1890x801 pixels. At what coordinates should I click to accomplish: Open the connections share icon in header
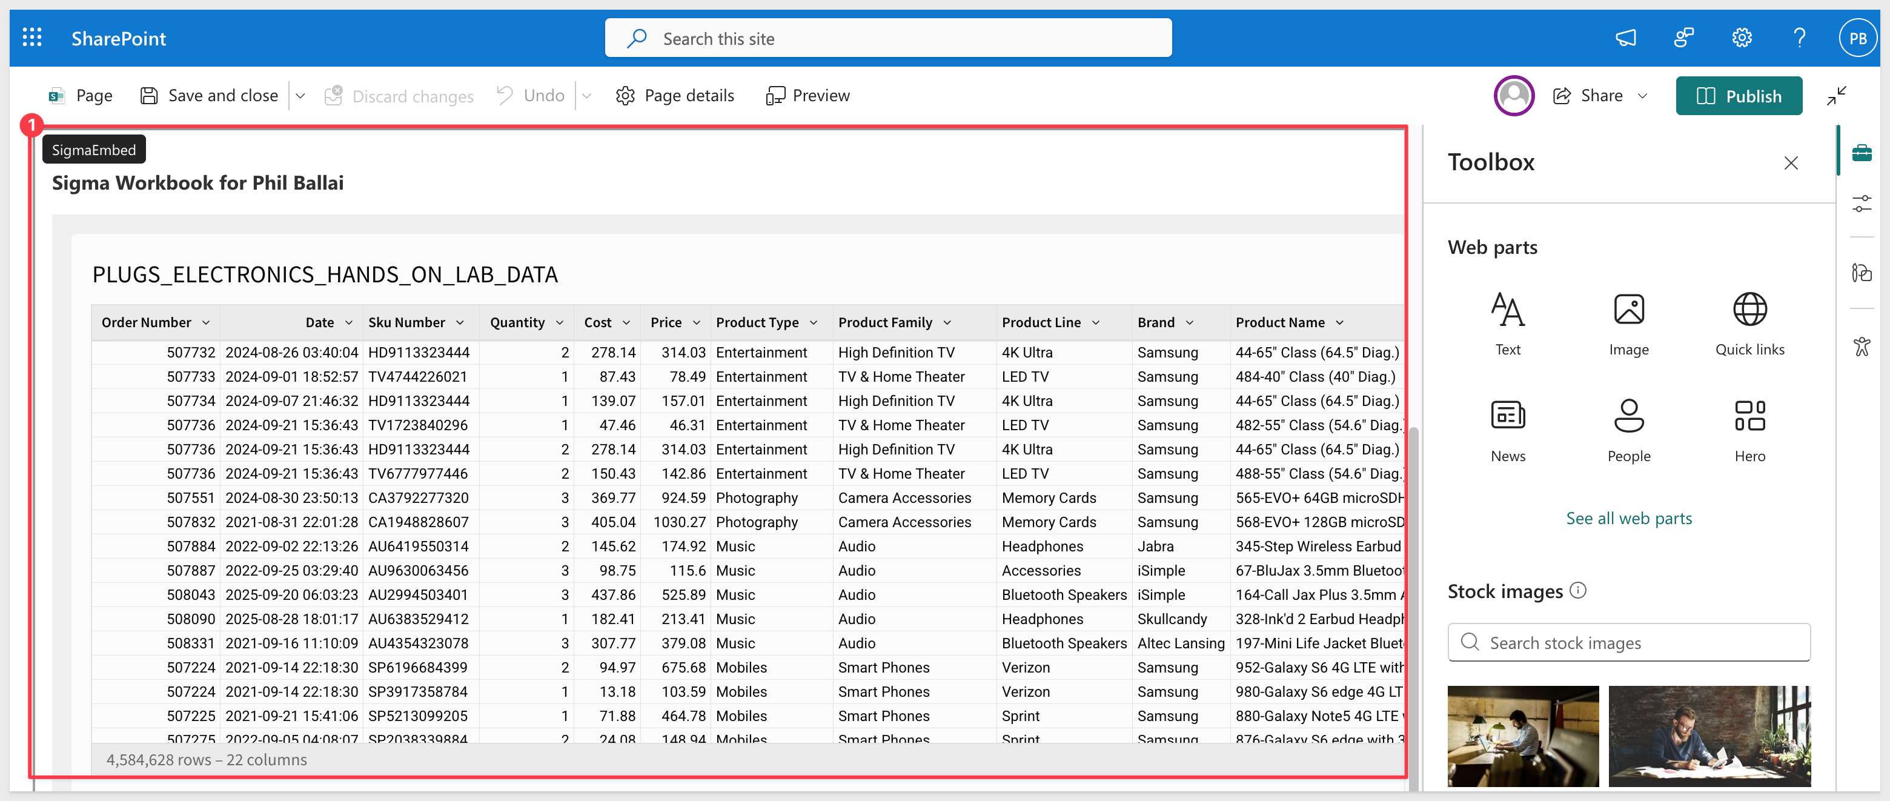(x=1683, y=38)
